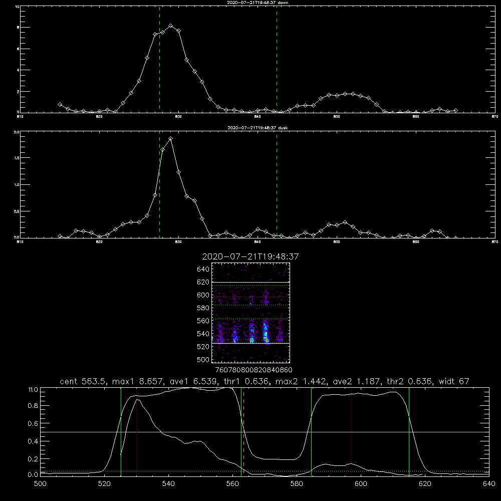501x501 pixels.
Task: Click the horizontal 0.5 threshold line in bottom plot
Action: (265, 432)
